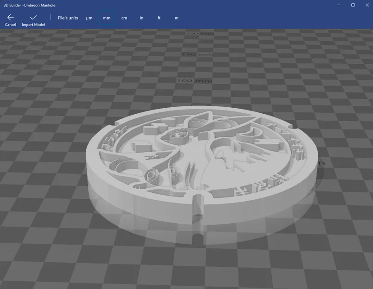Maximize the 3D Builder window
Image resolution: width=373 pixels, height=289 pixels.
pyautogui.click(x=353, y=5)
